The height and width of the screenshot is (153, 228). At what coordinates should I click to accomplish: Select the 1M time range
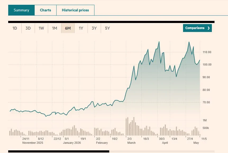pyautogui.click(x=54, y=28)
